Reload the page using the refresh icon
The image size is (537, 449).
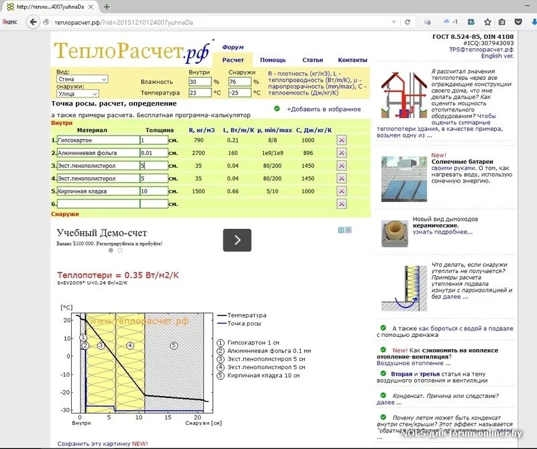pos(407,22)
